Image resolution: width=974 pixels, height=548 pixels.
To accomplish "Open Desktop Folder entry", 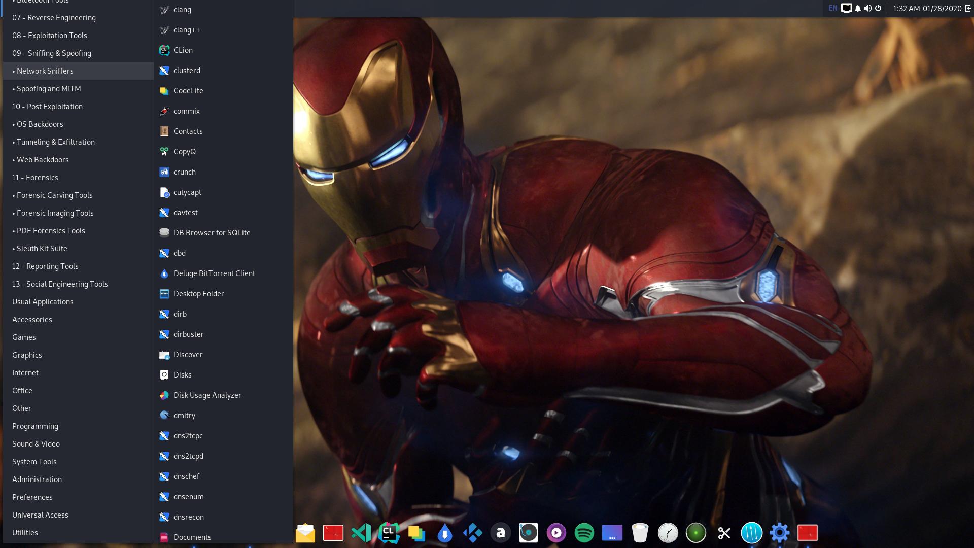I will [x=223, y=294].
